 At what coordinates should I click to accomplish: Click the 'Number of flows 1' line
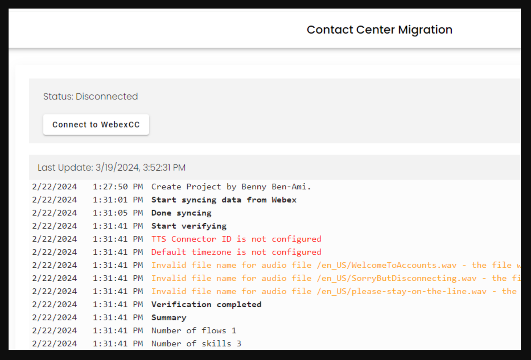coord(194,331)
